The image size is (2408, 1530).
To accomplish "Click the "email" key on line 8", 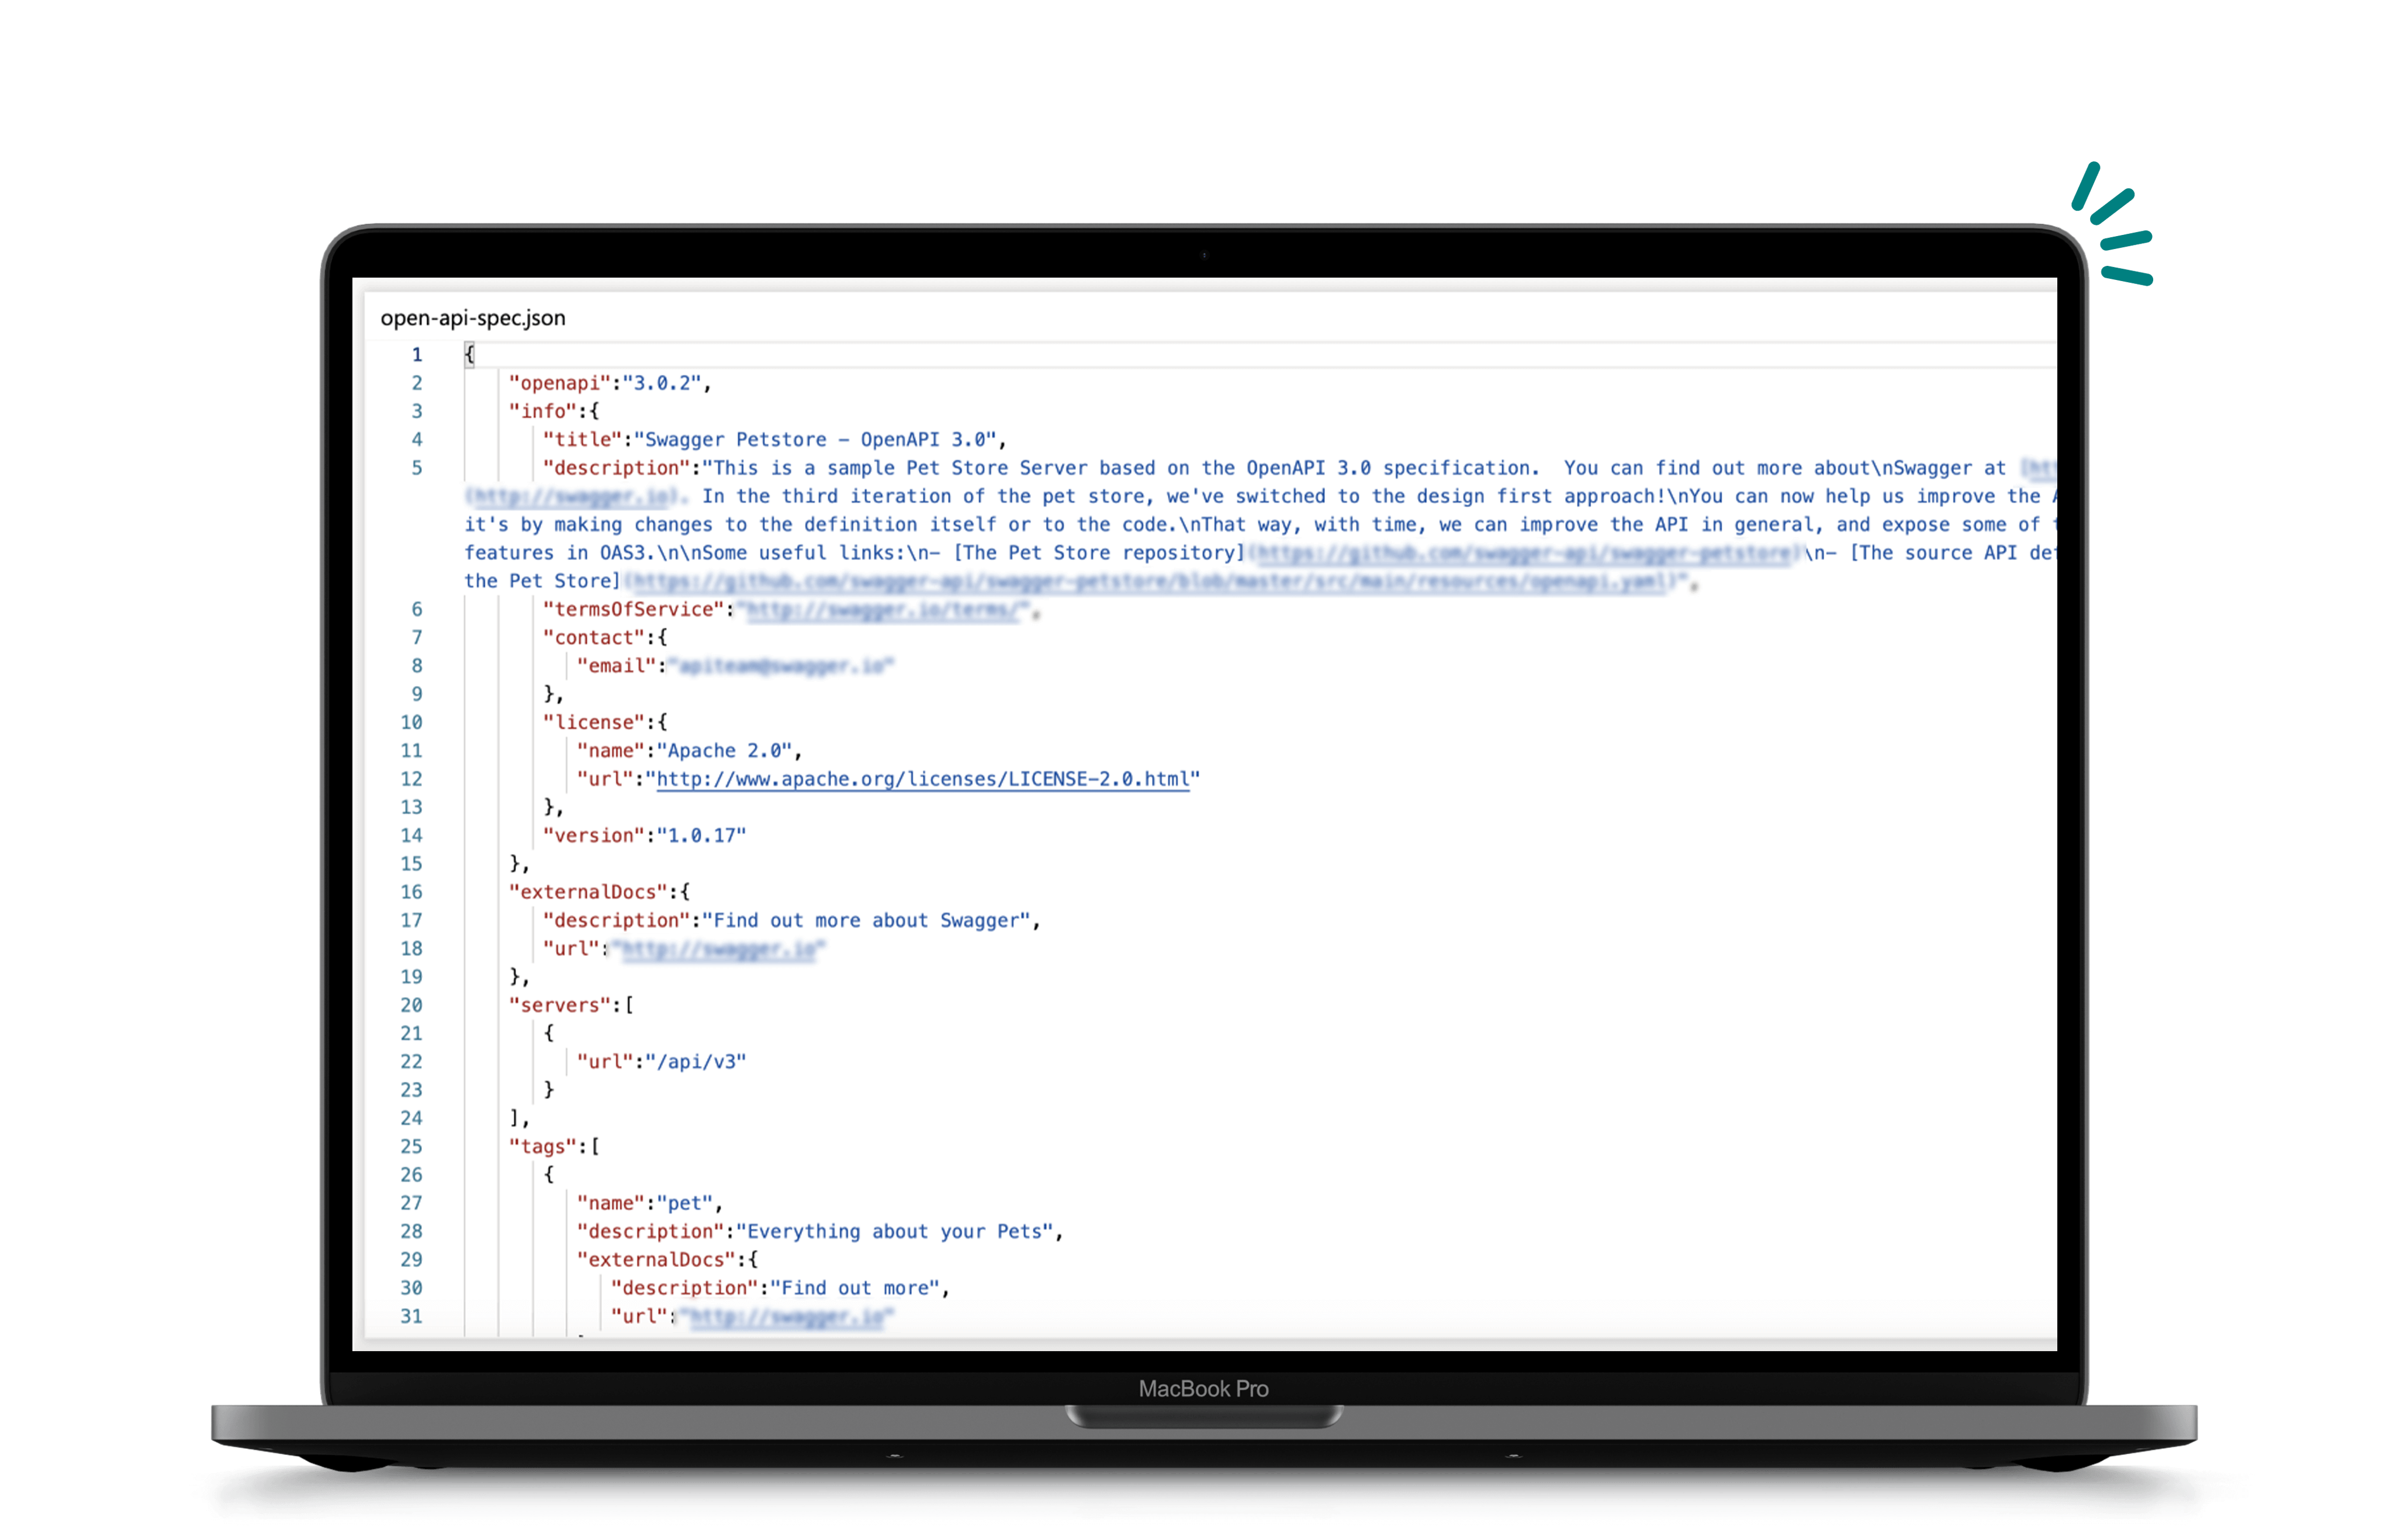I will point(616,665).
